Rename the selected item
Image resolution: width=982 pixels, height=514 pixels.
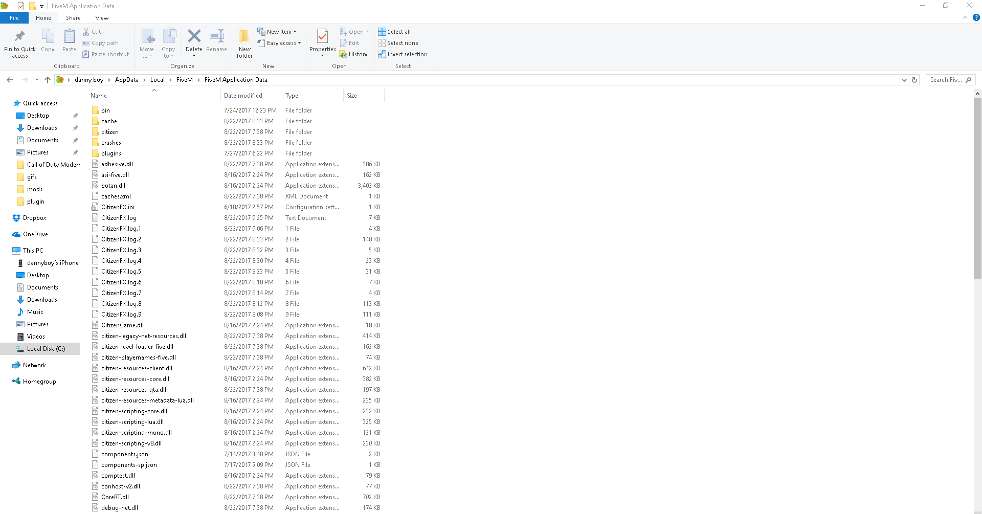pyautogui.click(x=216, y=41)
